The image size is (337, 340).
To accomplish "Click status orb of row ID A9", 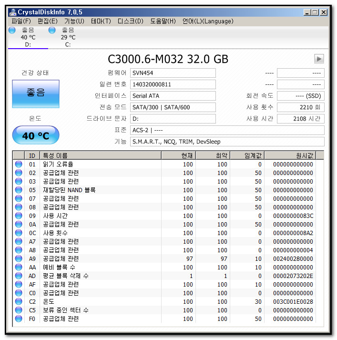I will pyautogui.click(x=19, y=258).
